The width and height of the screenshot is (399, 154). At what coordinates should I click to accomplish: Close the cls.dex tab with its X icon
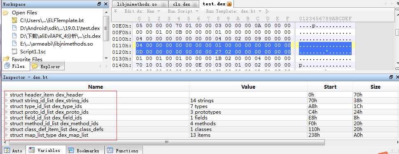pyautogui.click(x=195, y=5)
